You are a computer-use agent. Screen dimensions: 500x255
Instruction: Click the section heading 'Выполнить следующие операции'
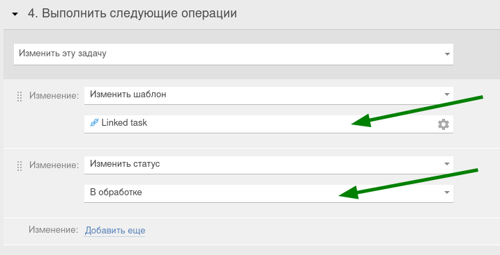coord(139,13)
